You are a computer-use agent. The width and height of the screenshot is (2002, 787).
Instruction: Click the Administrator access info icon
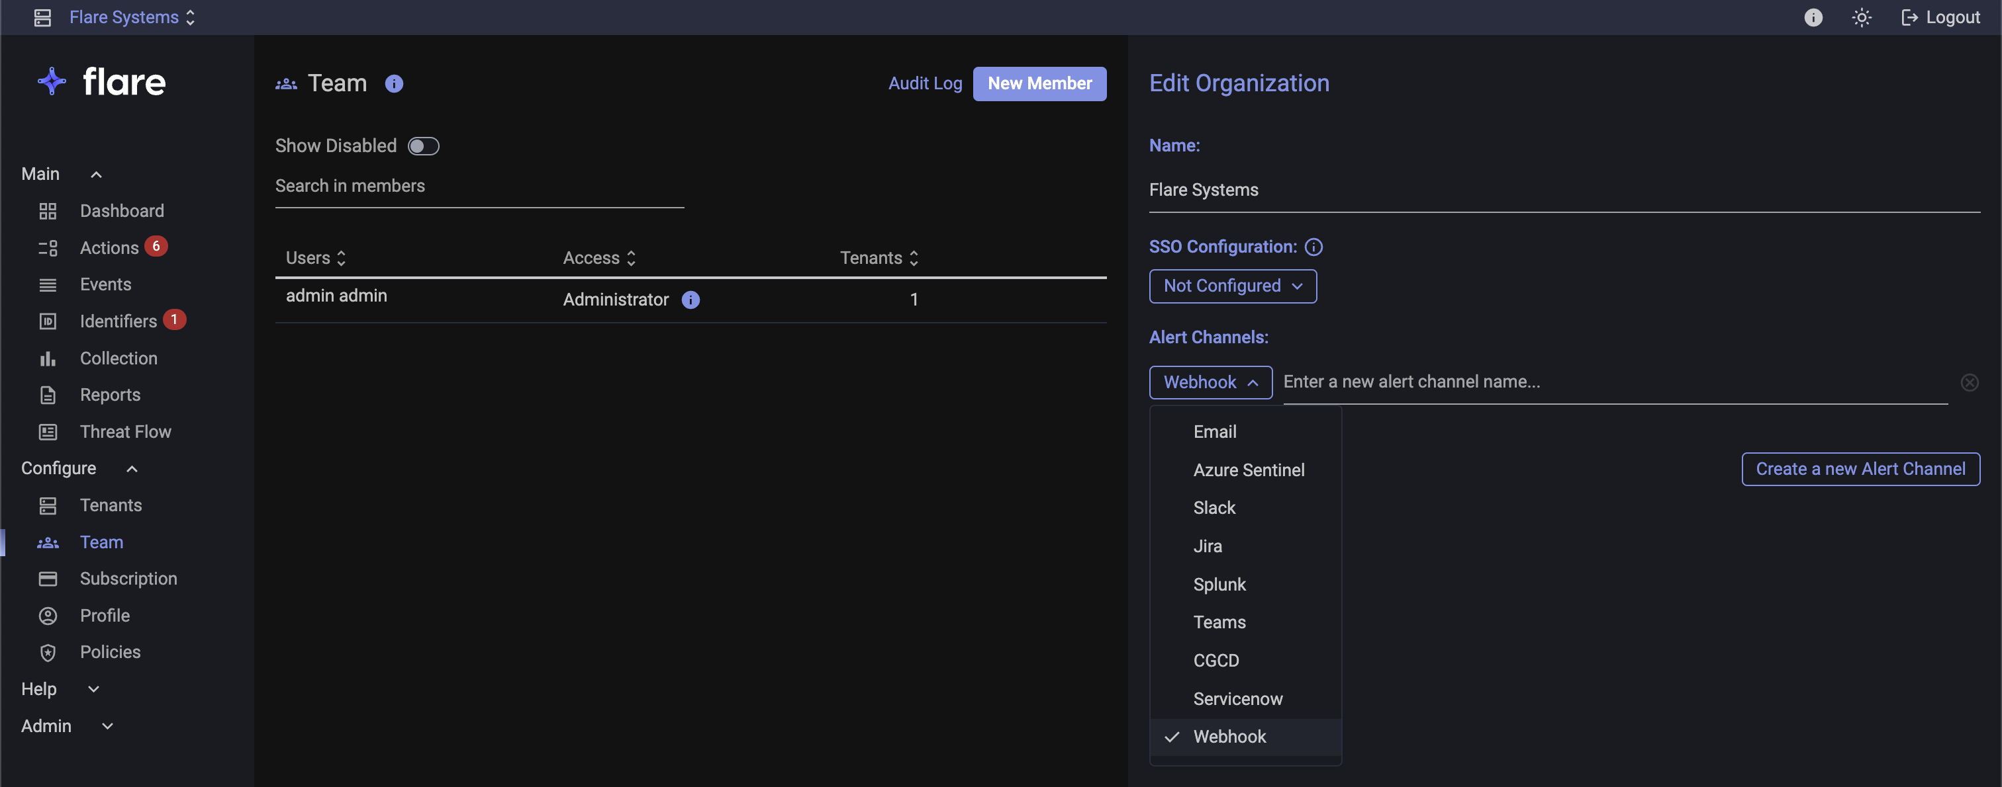[x=690, y=300]
